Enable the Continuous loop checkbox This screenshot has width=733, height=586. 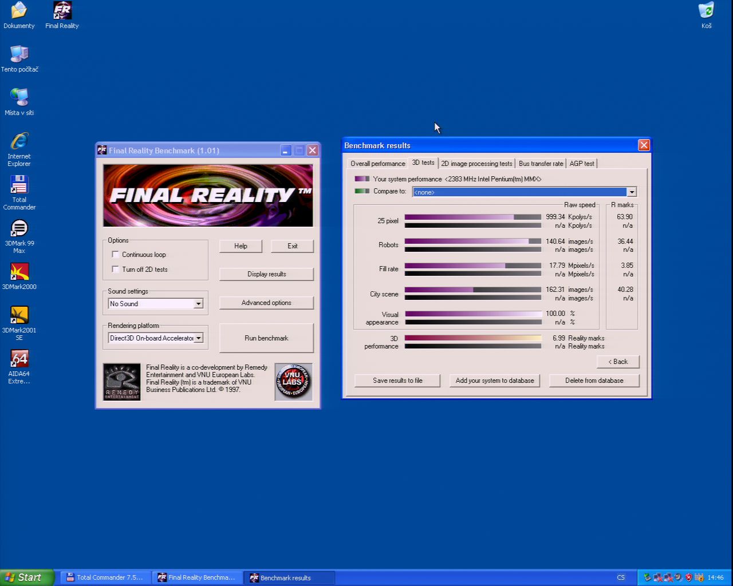[x=116, y=255]
